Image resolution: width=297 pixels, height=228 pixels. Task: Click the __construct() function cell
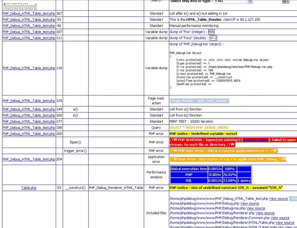(75, 188)
